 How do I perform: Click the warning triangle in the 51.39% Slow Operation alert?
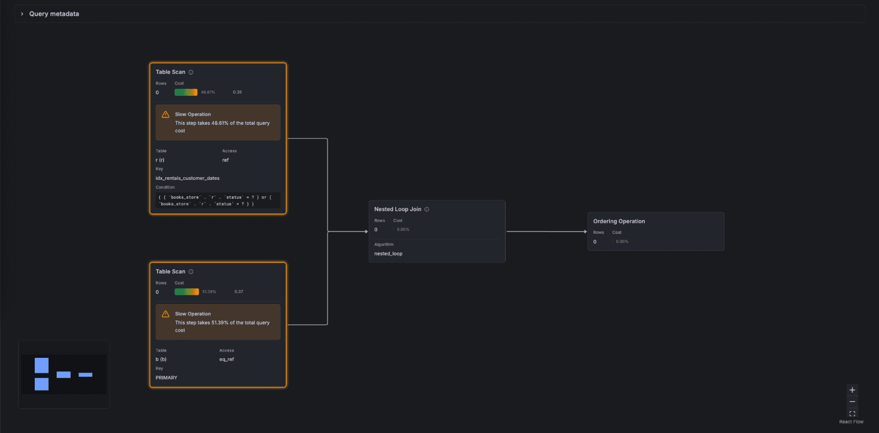[x=165, y=314]
